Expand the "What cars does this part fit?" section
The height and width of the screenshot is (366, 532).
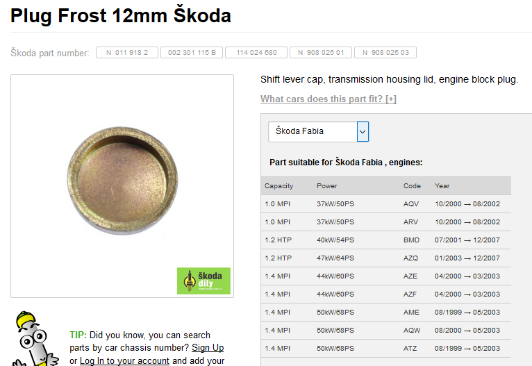[x=329, y=99]
